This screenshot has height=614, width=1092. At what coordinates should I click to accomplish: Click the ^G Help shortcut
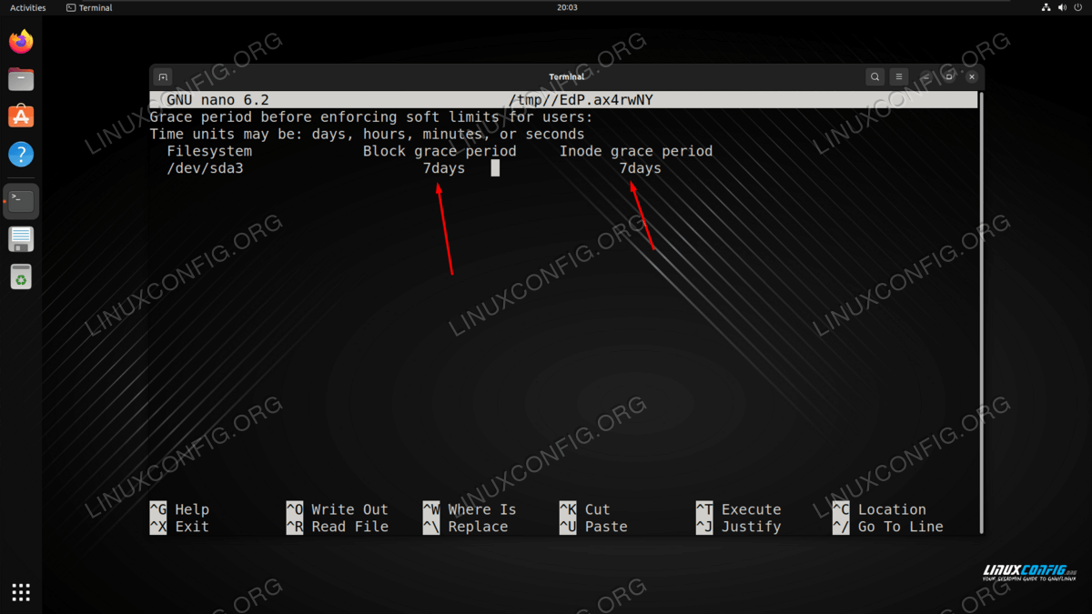pyautogui.click(x=179, y=509)
